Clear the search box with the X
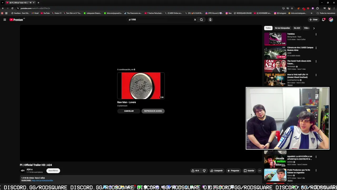This screenshot has height=190, width=337. (x=195, y=20)
